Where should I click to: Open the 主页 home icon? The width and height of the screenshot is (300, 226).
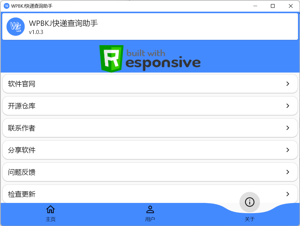50,209
